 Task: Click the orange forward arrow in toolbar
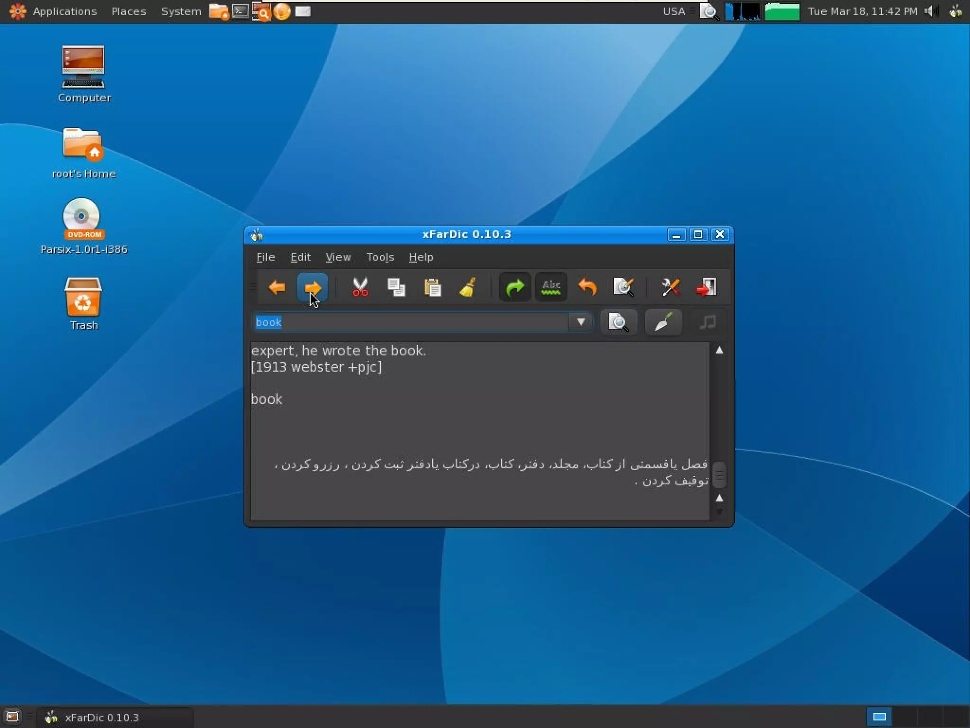[313, 287]
